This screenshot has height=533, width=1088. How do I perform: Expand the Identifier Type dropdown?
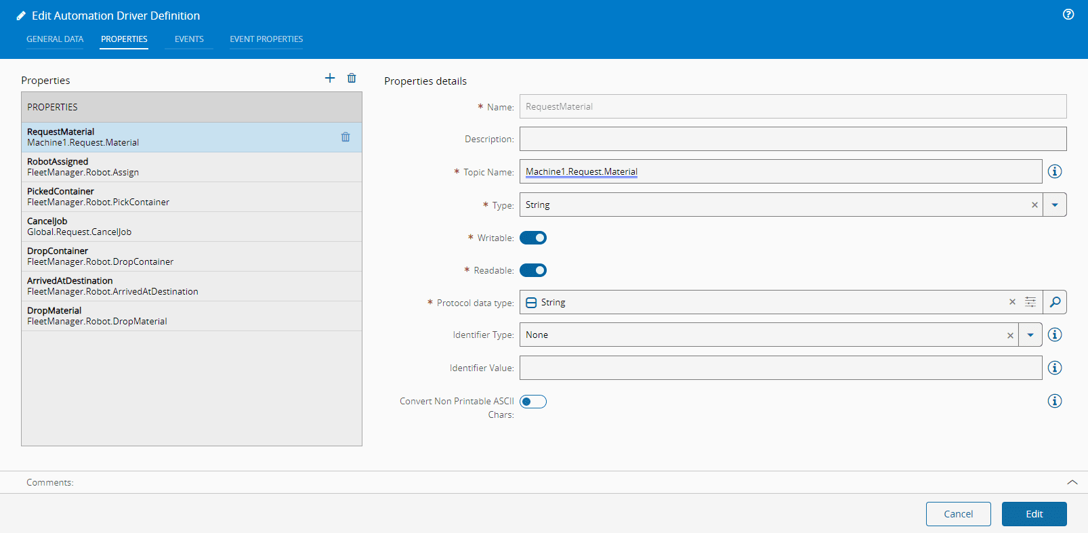pos(1030,335)
